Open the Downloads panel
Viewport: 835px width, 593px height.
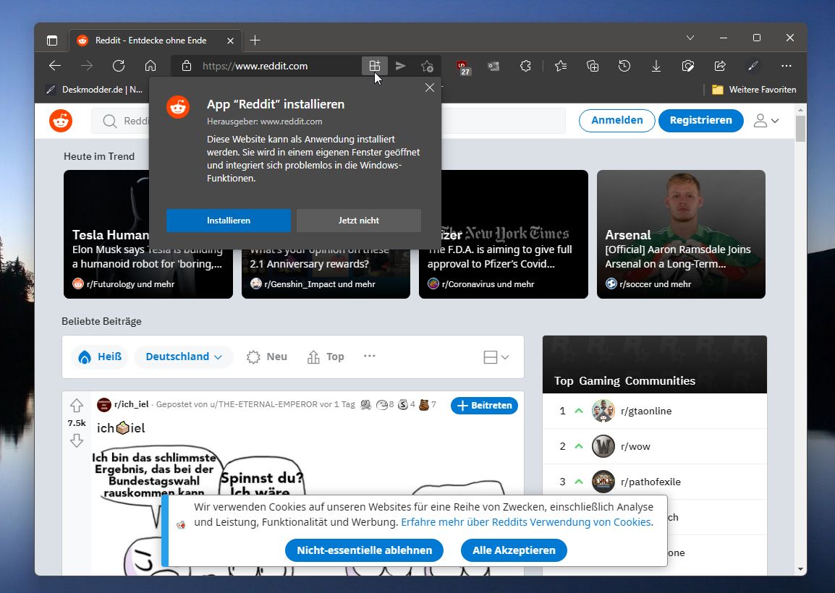[656, 66]
